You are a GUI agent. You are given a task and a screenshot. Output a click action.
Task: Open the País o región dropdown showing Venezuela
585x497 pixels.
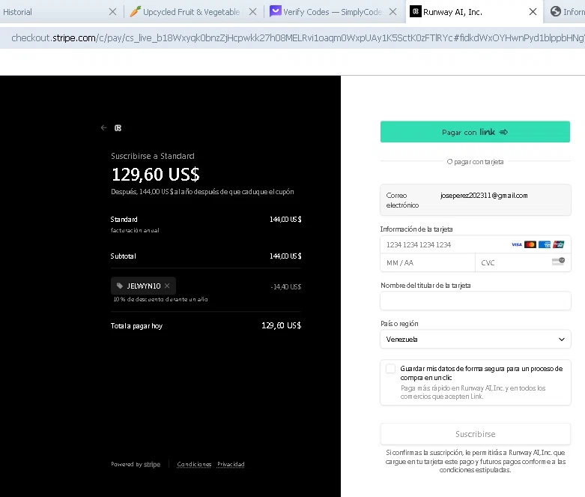tap(476, 339)
